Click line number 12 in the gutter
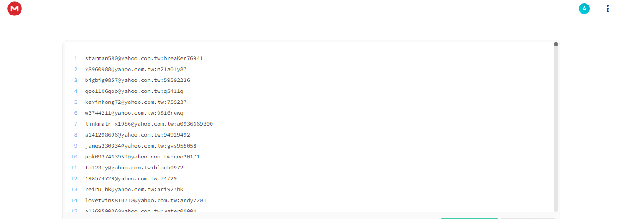The height and width of the screenshot is (219, 622). pyautogui.click(x=74, y=178)
